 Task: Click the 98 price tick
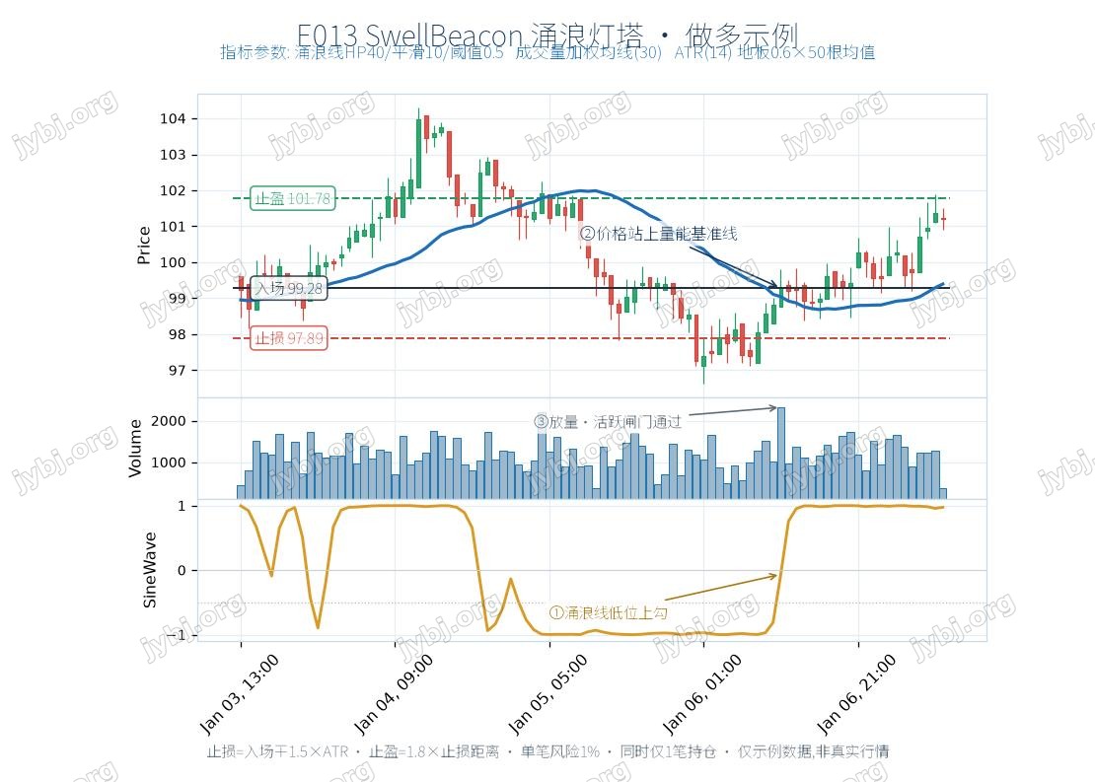pyautogui.click(x=178, y=334)
